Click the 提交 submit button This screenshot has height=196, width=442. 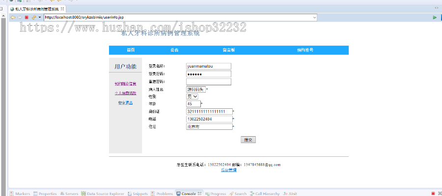point(248,140)
